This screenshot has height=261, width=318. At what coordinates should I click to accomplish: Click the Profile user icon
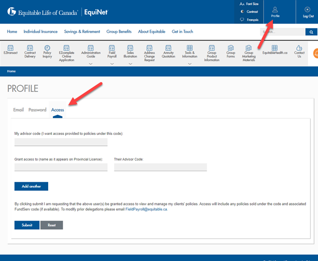tap(275, 9)
